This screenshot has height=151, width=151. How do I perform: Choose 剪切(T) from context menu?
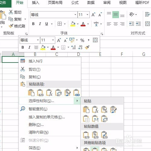(50, 69)
